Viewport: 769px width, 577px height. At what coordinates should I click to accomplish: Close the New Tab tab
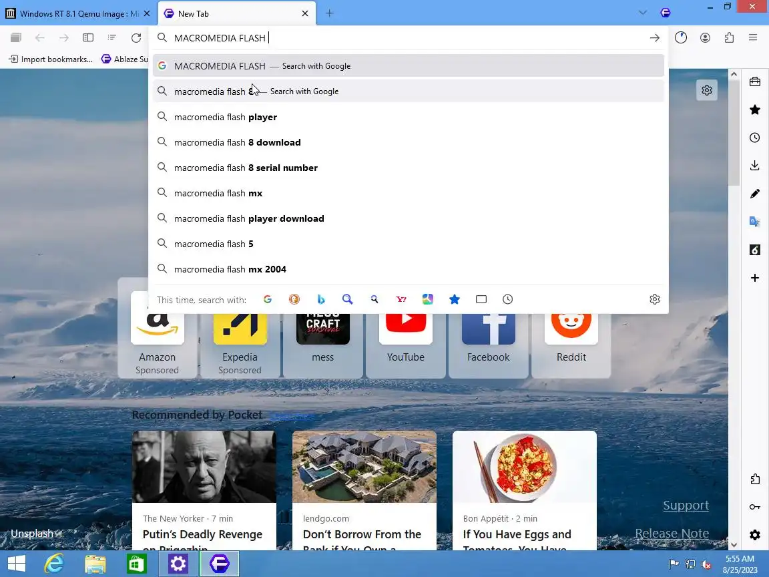(305, 14)
